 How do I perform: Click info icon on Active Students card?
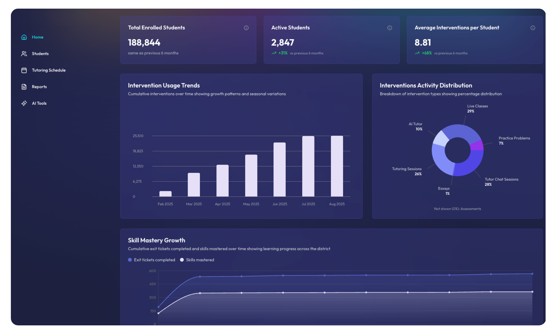coord(390,28)
